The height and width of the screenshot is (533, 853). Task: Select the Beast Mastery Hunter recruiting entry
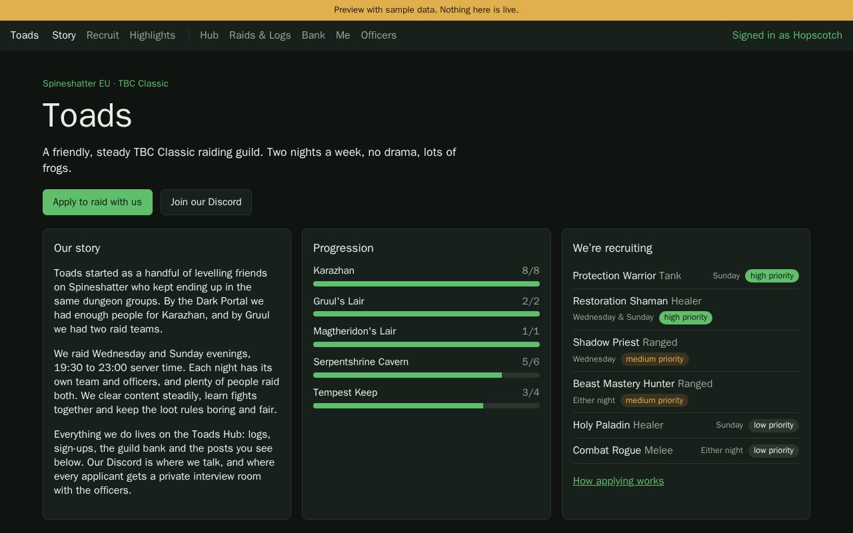686,392
